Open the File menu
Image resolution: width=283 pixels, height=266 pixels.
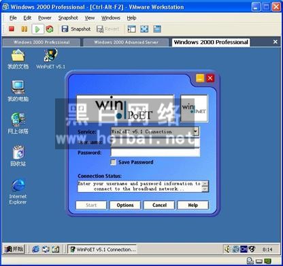pos(13,18)
